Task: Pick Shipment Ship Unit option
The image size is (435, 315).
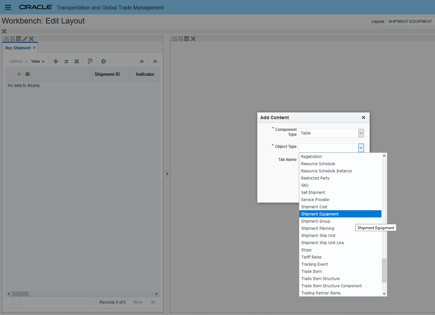Action: pyautogui.click(x=340, y=236)
